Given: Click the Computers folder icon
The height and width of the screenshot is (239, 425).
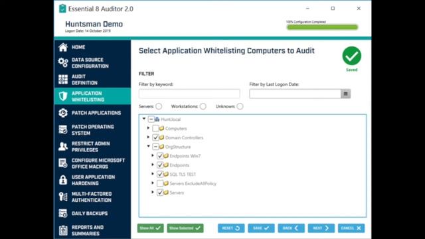Looking at the screenshot, I should pyautogui.click(x=161, y=128).
